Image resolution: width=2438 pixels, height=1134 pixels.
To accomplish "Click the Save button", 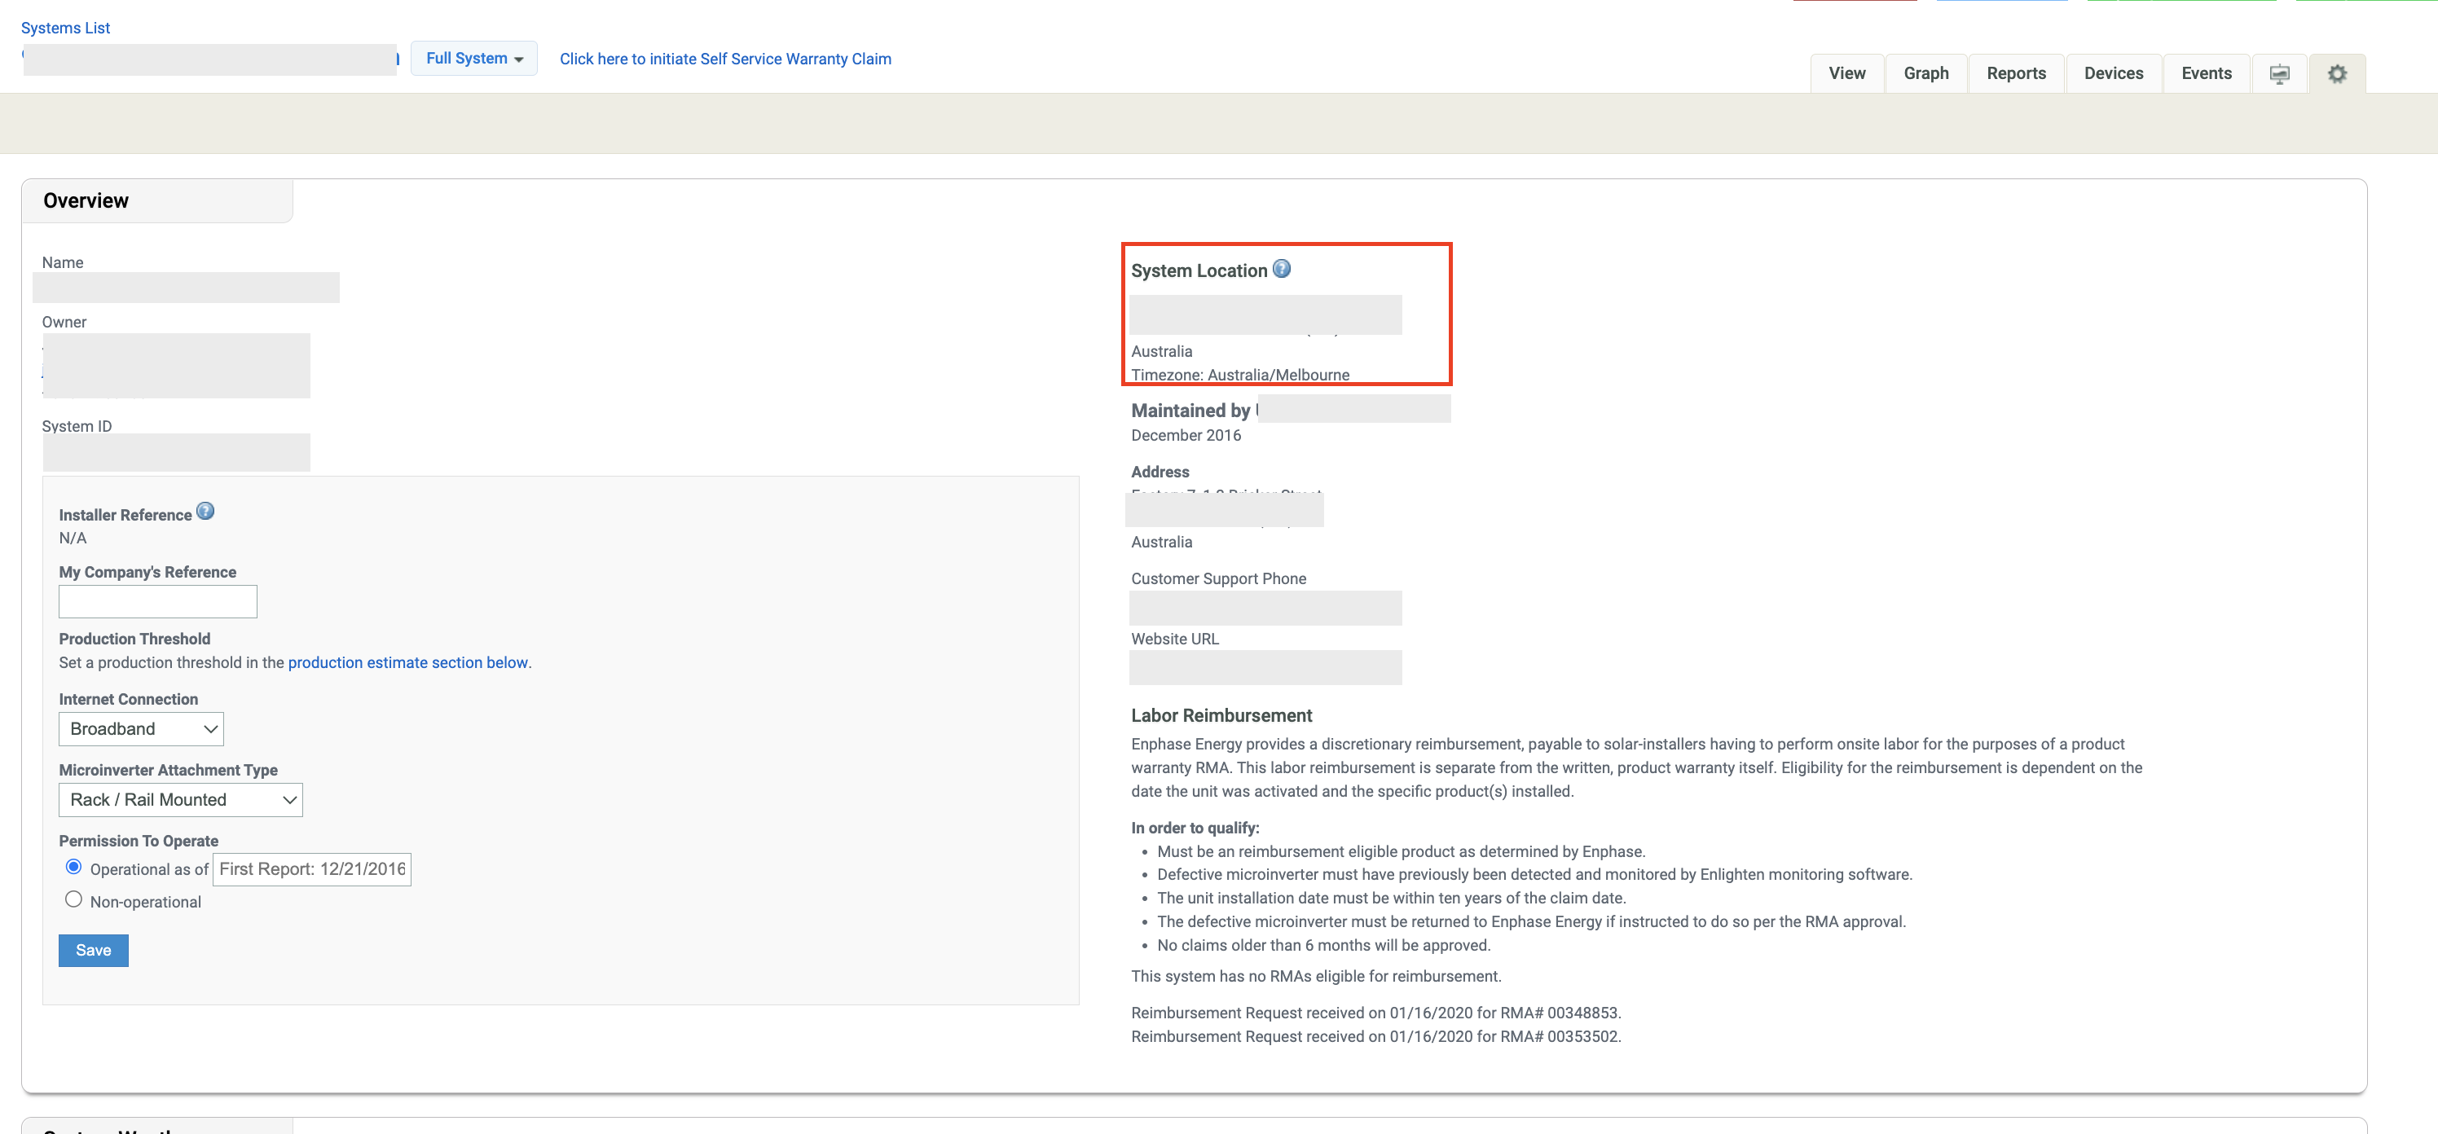I will 93,951.
